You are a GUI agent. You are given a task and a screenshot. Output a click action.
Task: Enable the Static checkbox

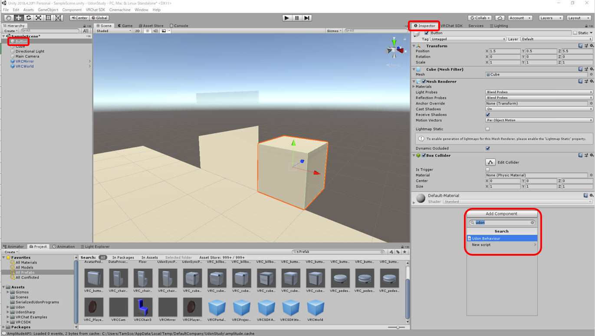point(575,33)
